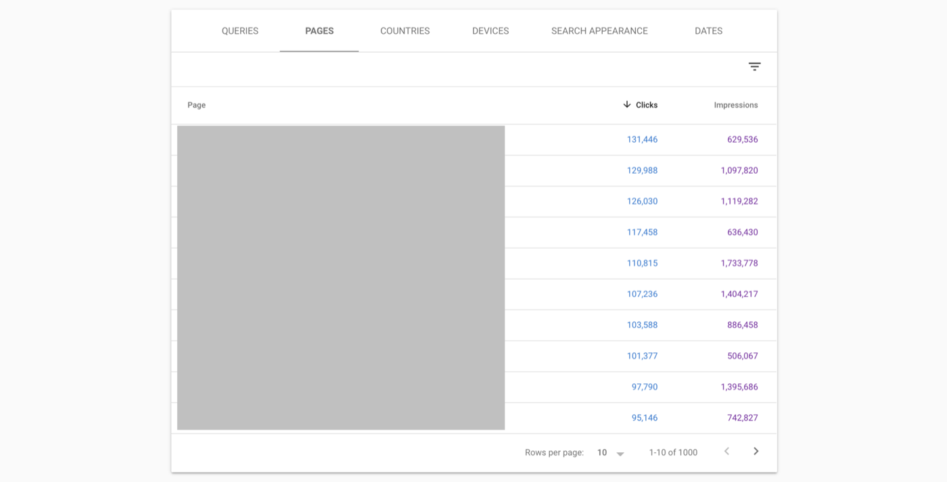Open the Rows per page dropdown
This screenshot has width=947, height=482.
point(611,453)
